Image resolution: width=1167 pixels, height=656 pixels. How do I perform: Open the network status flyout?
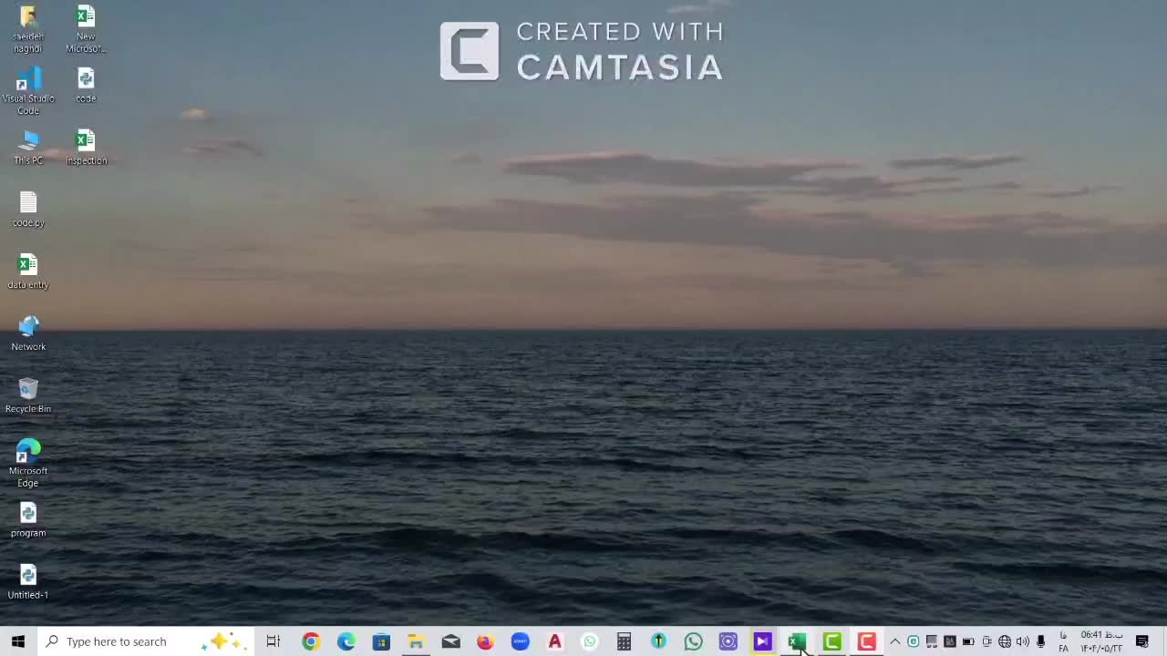(x=1005, y=641)
